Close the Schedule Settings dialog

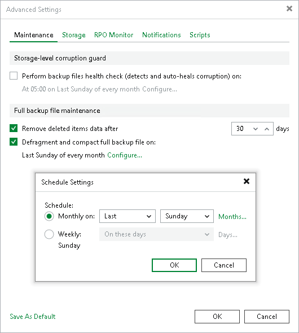247,181
